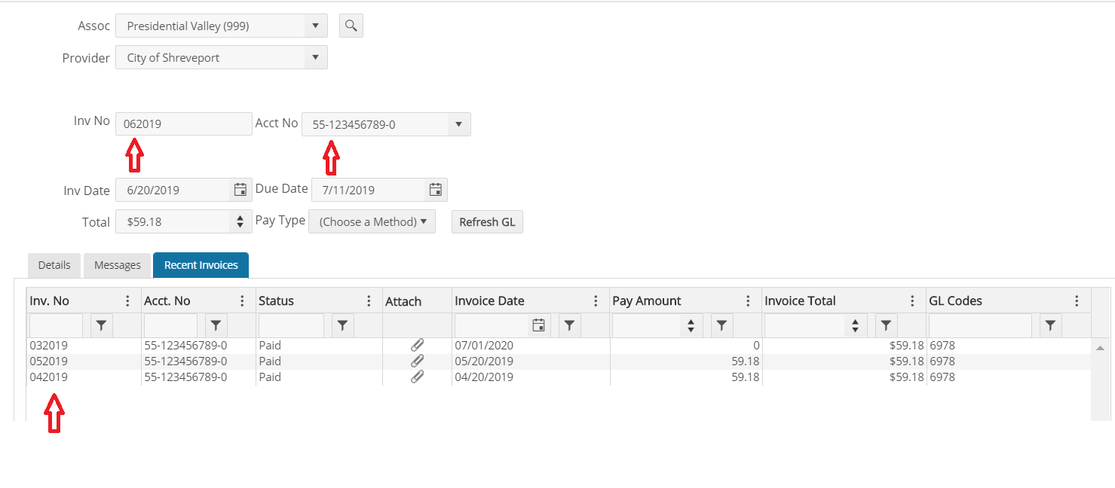This screenshot has width=1115, height=488.
Task: Select invoice row 042019
Action: point(558,377)
